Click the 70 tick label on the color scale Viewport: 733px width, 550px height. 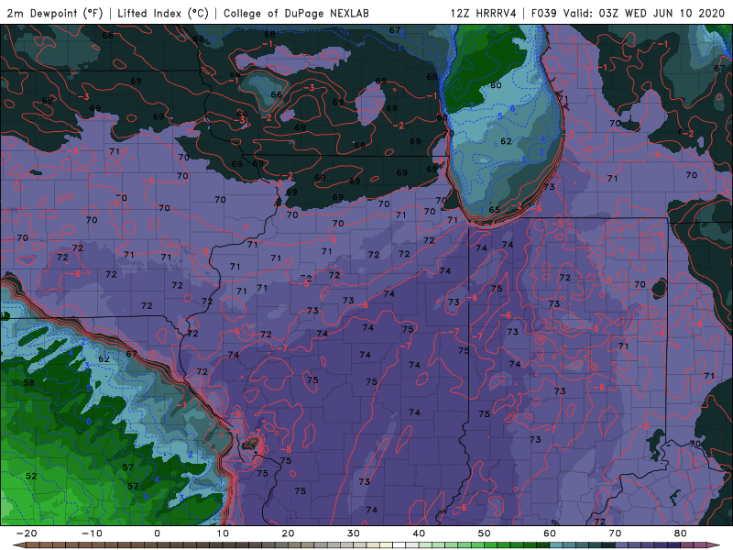coord(615,533)
